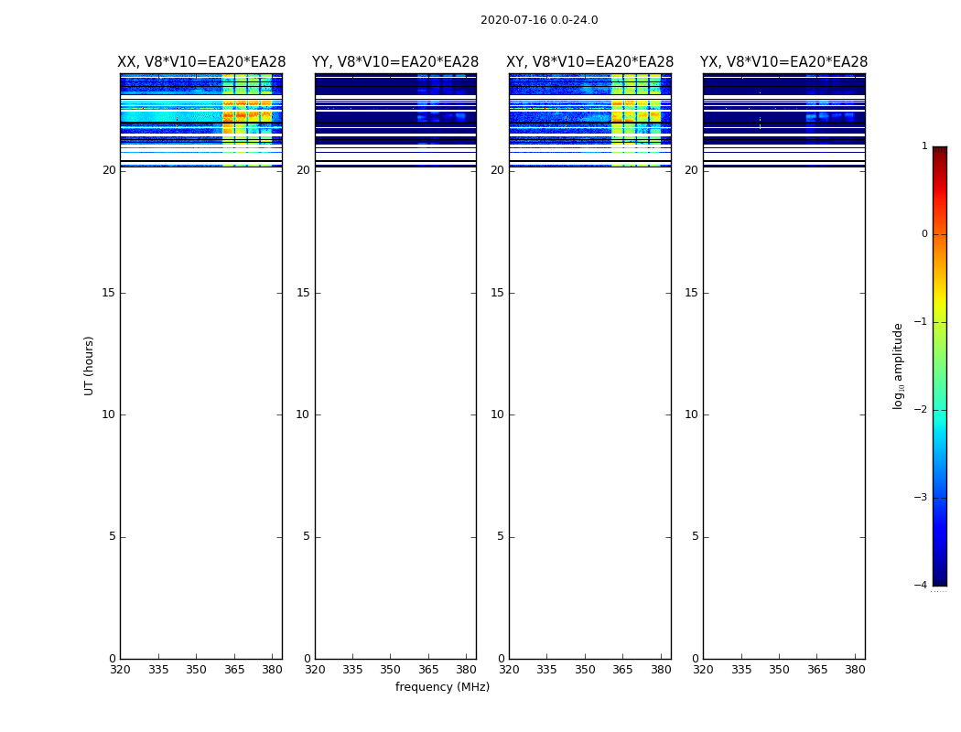This screenshot has width=961, height=732.
Task: Click the '5' hour tick of YX panel
Action: 695,536
